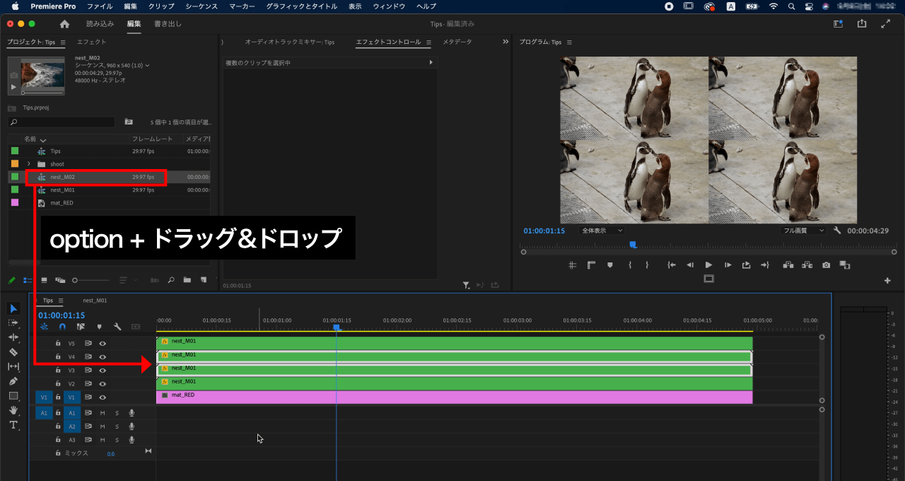Screen dimensions: 905x481
Task: Select the Hand tool
Action: tap(13, 410)
